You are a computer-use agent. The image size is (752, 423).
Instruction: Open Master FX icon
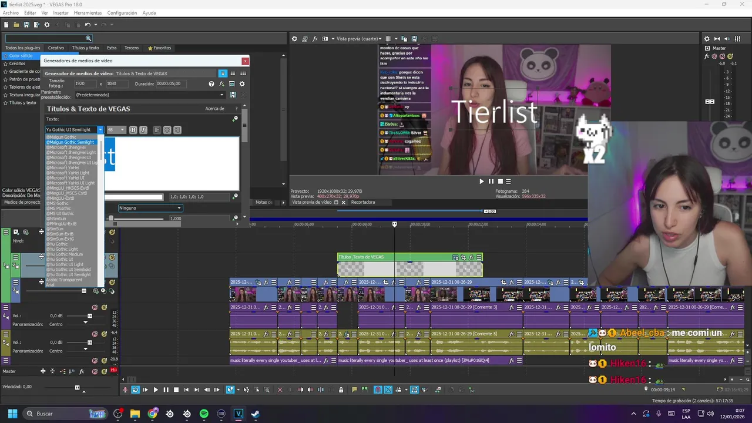tap(81, 371)
